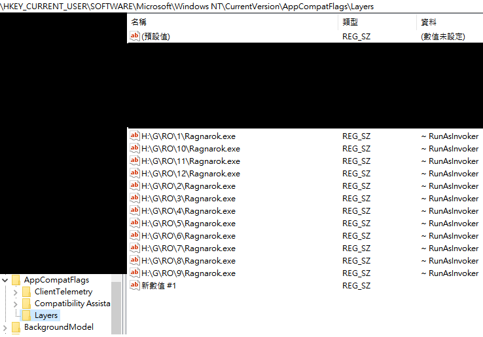This screenshot has height=337, width=483.
Task: Select H:\G\RO\7\Ragnarok.exe value name
Action: point(188,248)
